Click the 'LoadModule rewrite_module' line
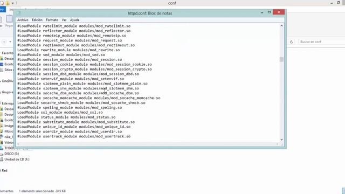345x194 pixels. 68,50
